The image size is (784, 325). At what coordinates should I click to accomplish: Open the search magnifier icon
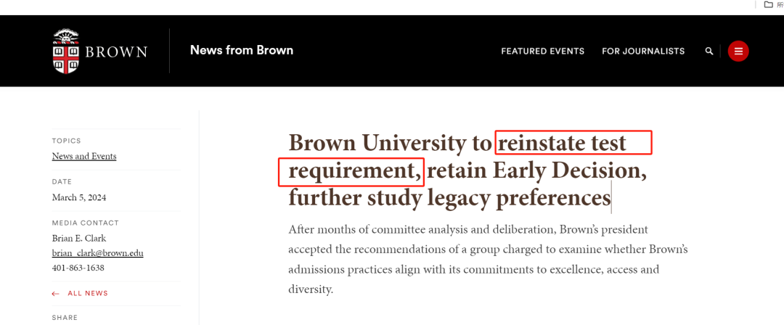(709, 52)
